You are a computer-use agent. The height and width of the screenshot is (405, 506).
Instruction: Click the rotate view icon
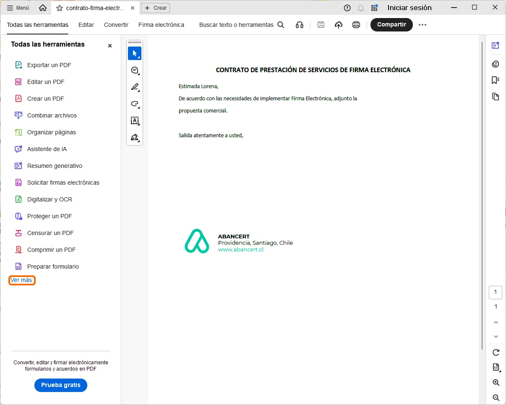pyautogui.click(x=496, y=352)
